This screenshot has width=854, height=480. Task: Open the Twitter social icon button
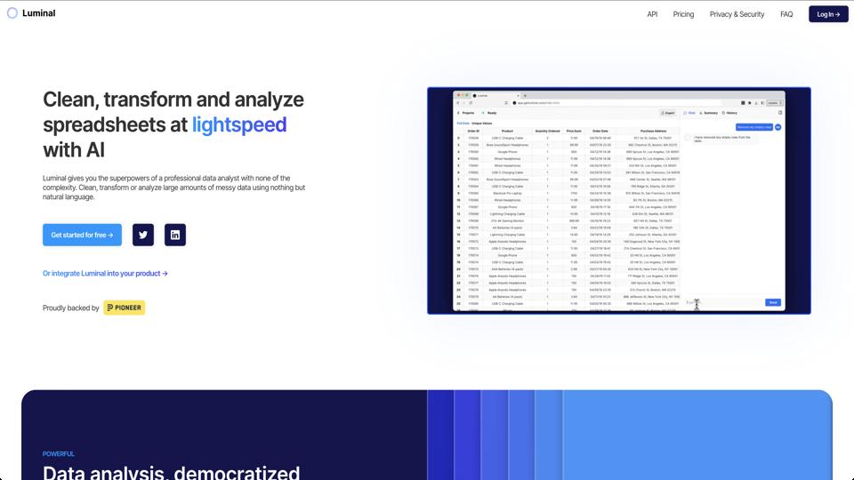coord(143,235)
